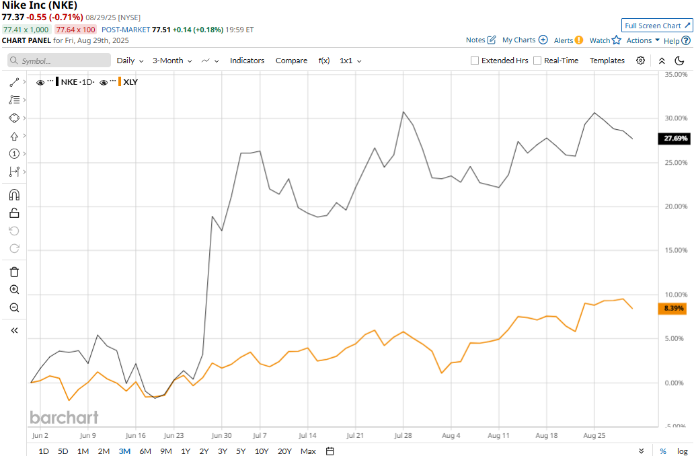Click the undo arrow in drawing toolbar
Screen dimensions: 694x456
14,231
